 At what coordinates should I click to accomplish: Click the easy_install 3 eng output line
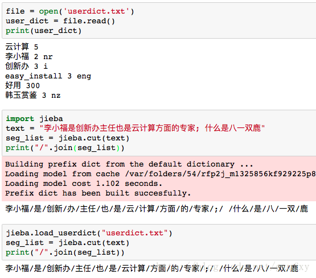pyautogui.click(x=48, y=76)
